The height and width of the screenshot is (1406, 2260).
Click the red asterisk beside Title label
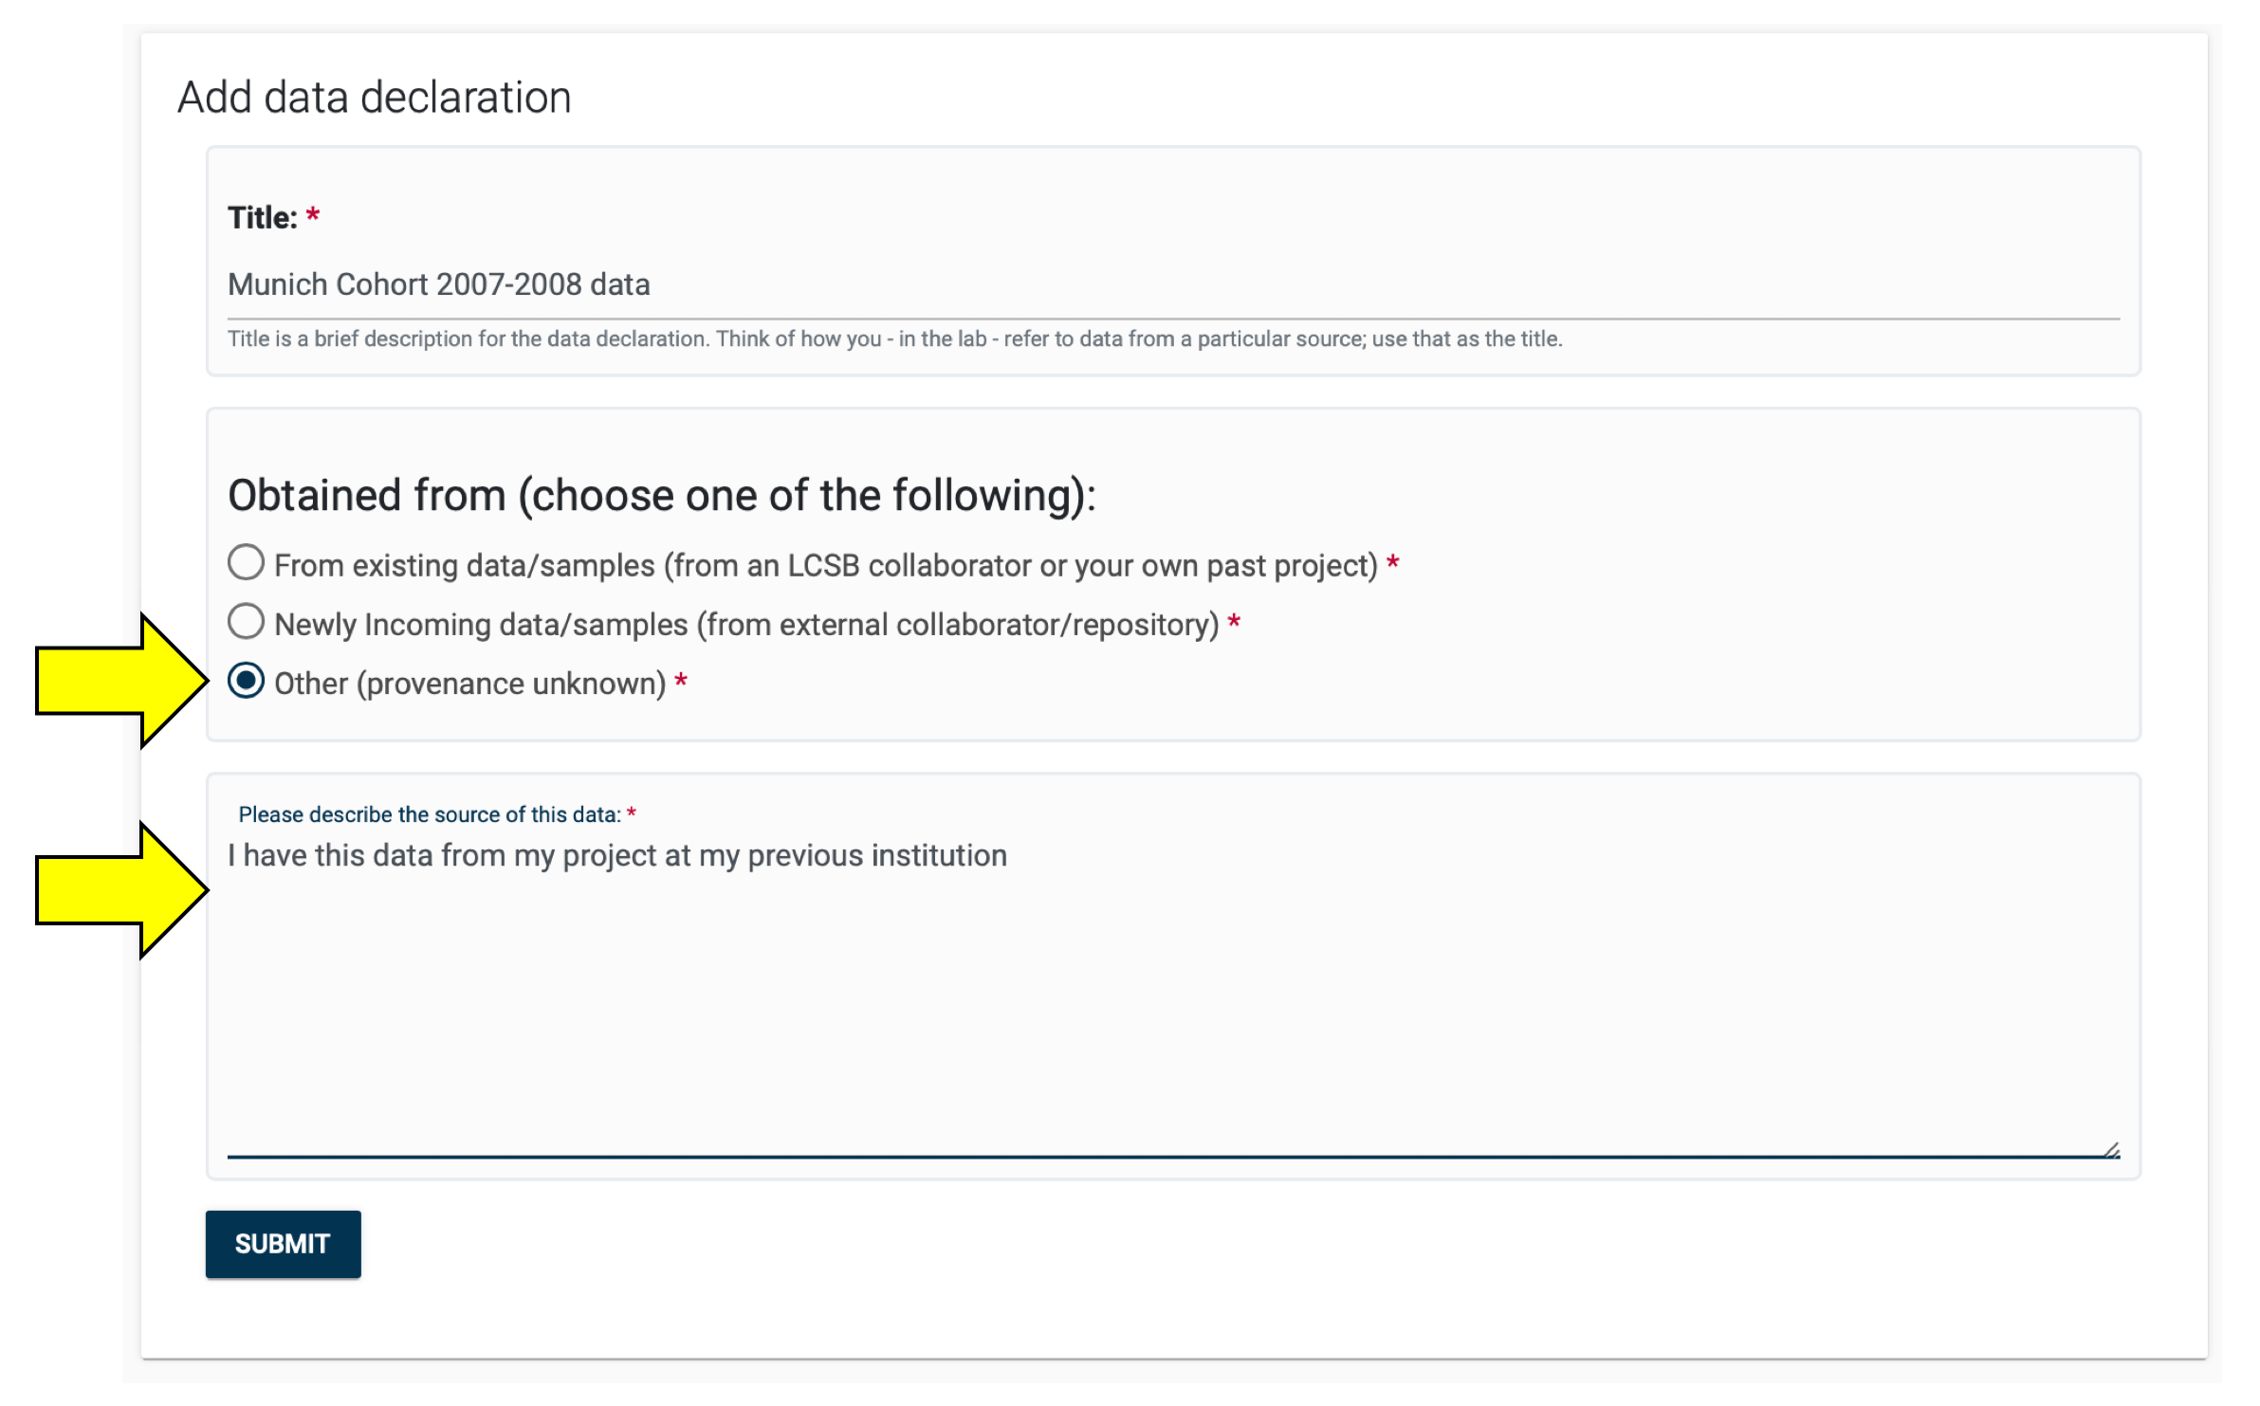pos(313,216)
